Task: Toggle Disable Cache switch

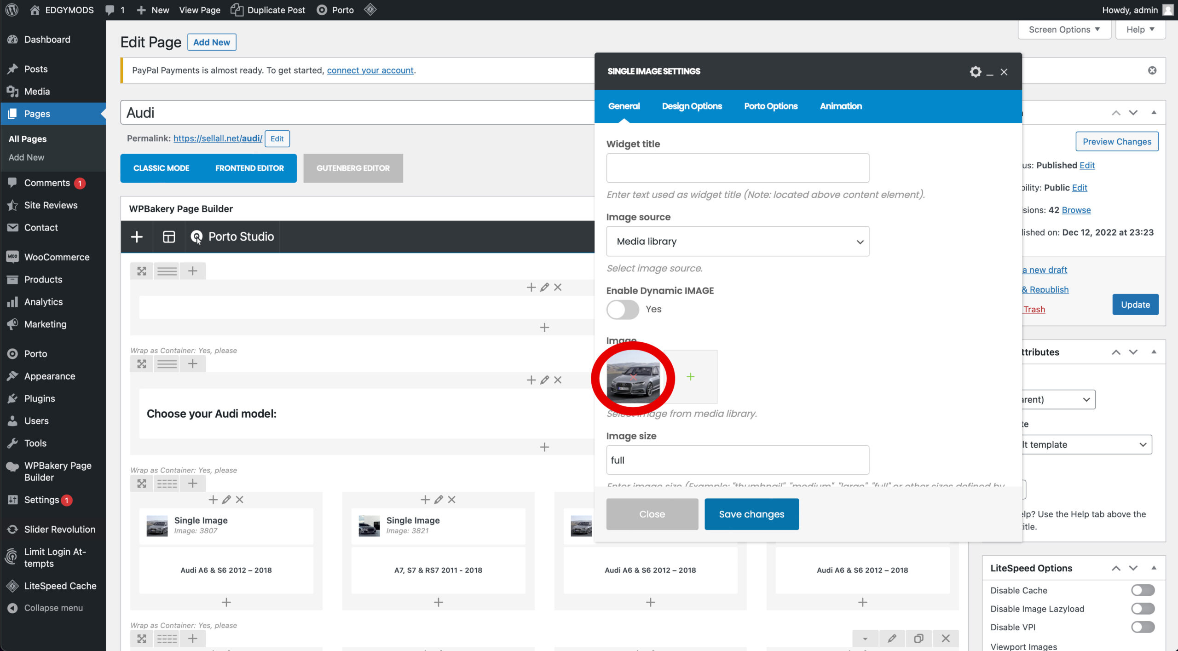Action: coord(1143,590)
